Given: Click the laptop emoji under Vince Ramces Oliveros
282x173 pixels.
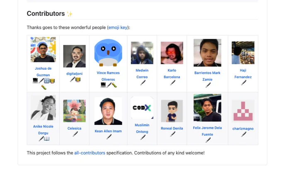Looking at the screenshot, I should coord(103,85).
